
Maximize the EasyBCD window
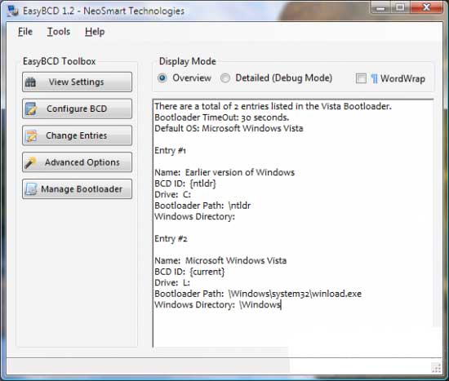[x=400, y=7]
